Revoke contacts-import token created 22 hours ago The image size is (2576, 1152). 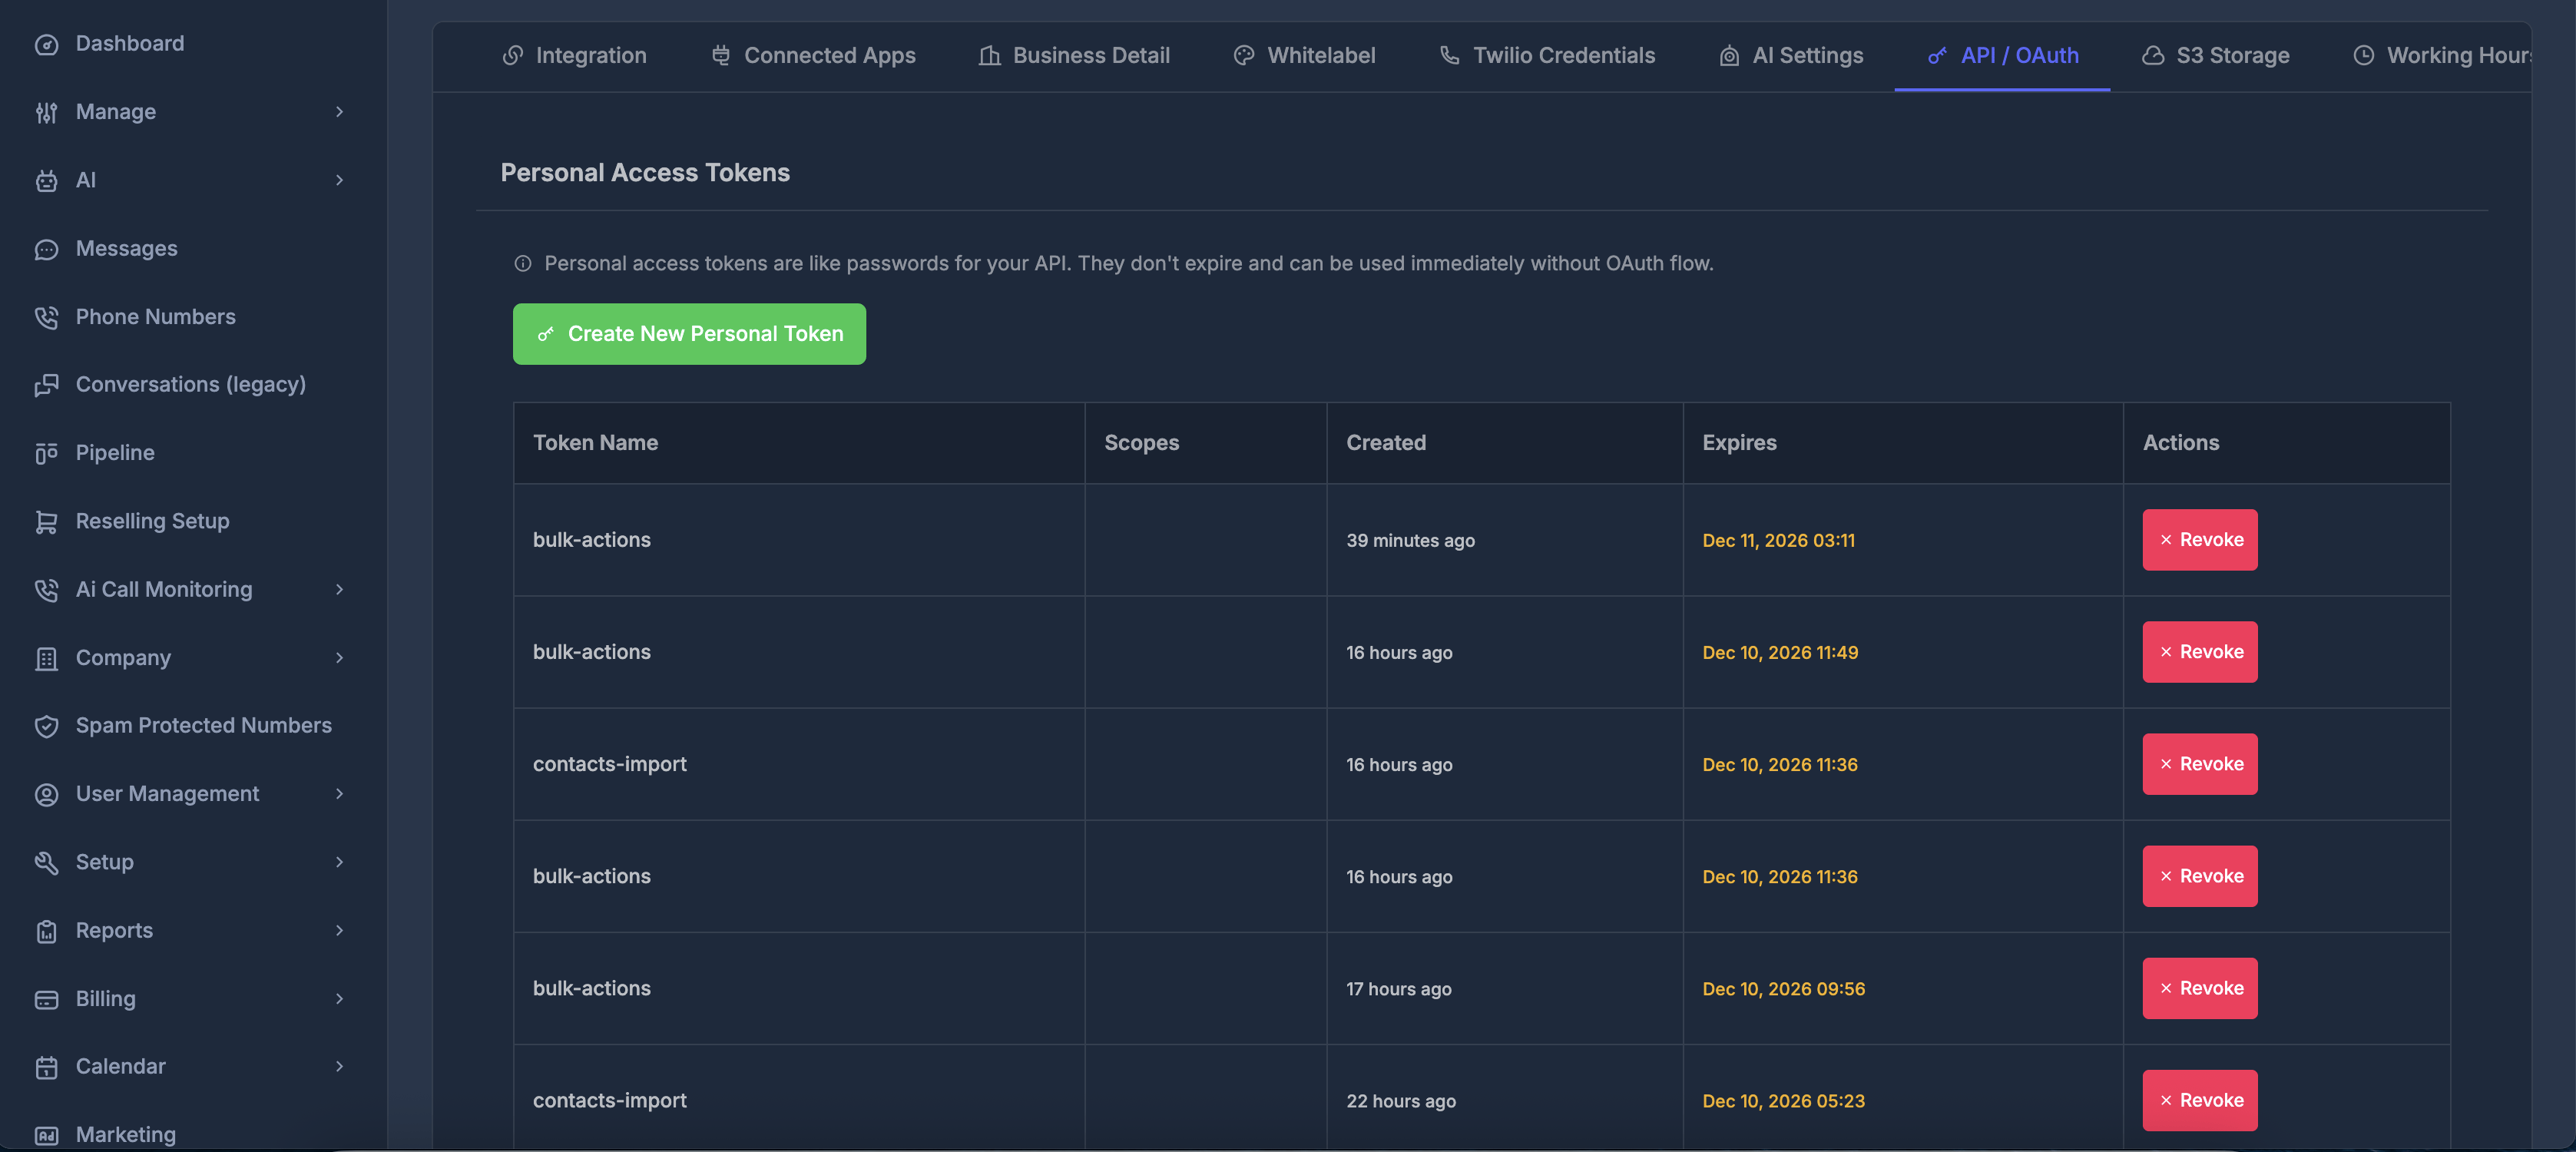pyautogui.click(x=2200, y=1100)
